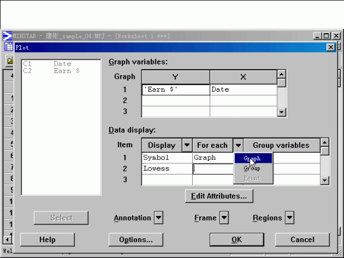Click the Y variable field containing 'Earn $'
Viewport: 344px width, 258px height.
pyautogui.click(x=176, y=90)
